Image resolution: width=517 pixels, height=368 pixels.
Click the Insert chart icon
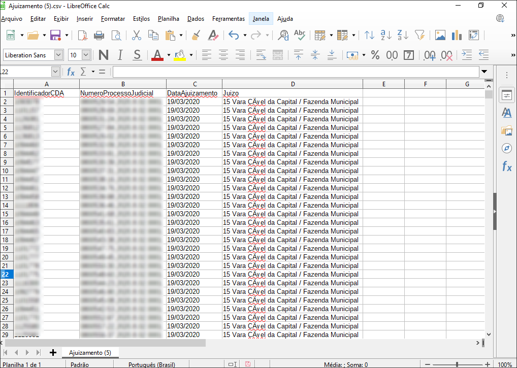pyautogui.click(x=457, y=36)
